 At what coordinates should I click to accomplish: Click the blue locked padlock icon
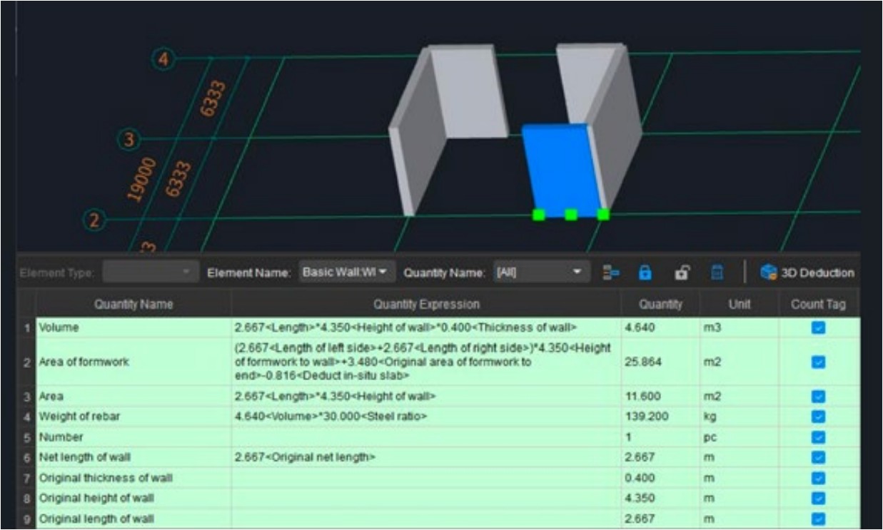[x=645, y=272]
